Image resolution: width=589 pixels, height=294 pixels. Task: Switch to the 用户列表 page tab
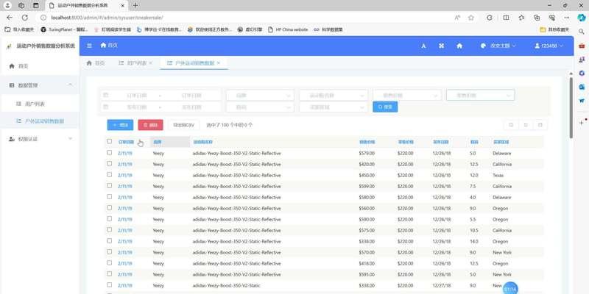tap(135, 63)
